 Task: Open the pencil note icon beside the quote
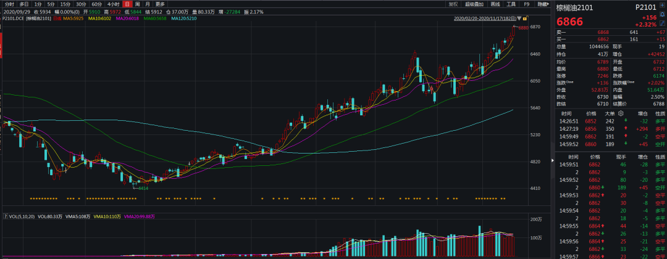663,23
